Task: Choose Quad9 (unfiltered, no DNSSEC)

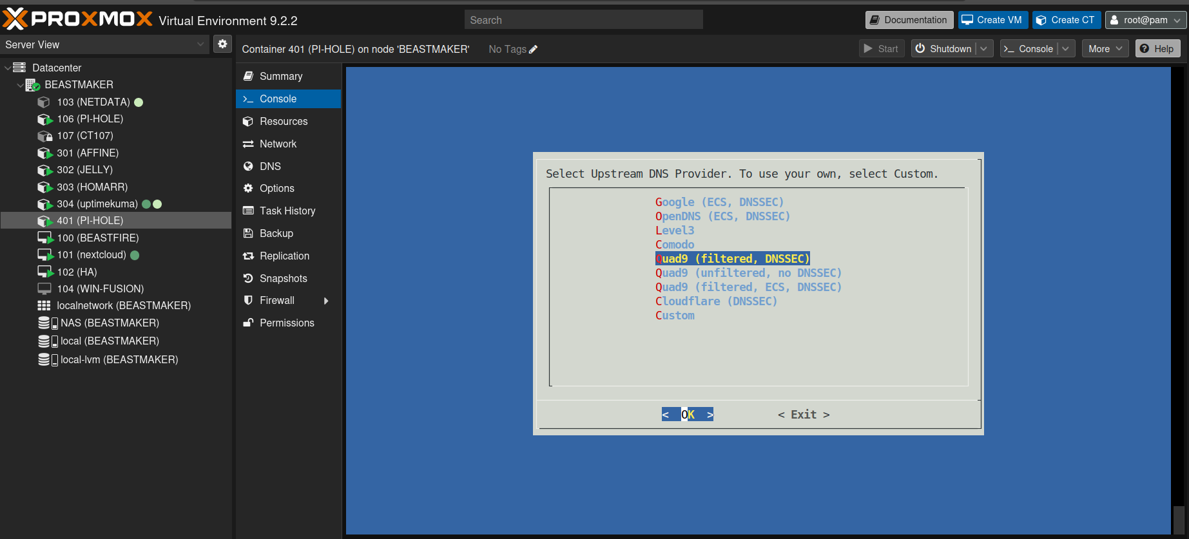Action: [x=748, y=273]
